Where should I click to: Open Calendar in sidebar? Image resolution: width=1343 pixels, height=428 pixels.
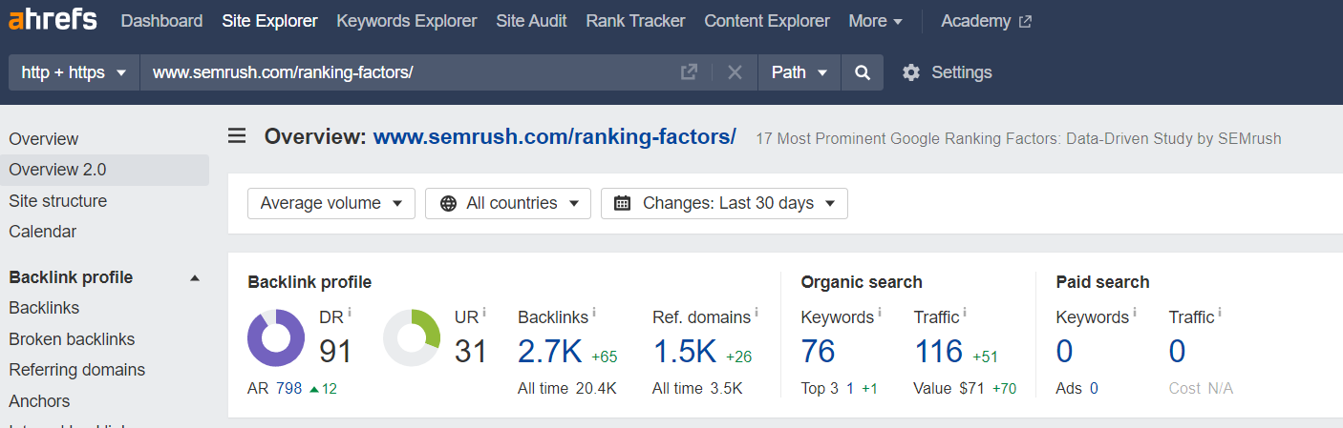(42, 232)
